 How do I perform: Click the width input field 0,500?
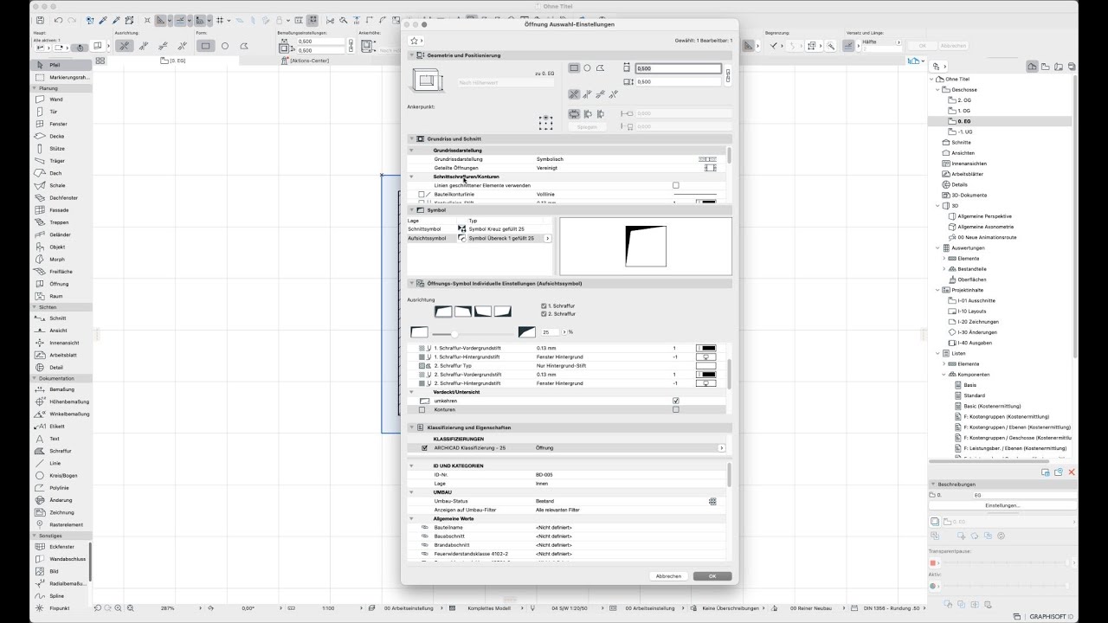click(678, 68)
